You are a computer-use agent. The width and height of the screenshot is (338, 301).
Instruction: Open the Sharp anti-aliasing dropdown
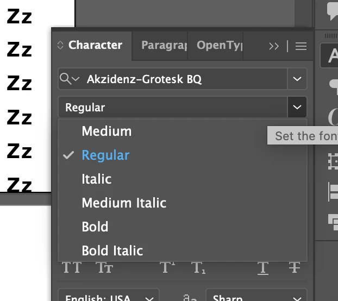click(x=256, y=295)
